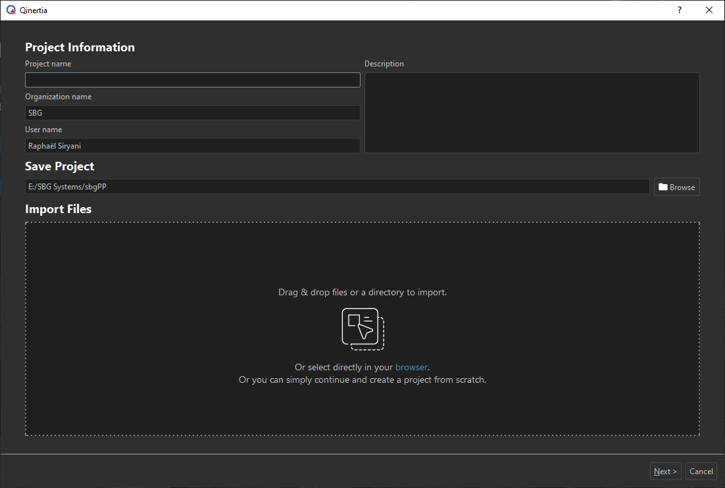
Task: Focus the Project name text field
Action: tap(192, 80)
